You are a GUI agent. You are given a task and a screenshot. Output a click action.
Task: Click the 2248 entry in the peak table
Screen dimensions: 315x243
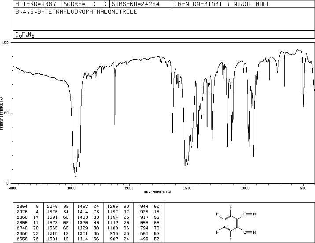(52, 206)
